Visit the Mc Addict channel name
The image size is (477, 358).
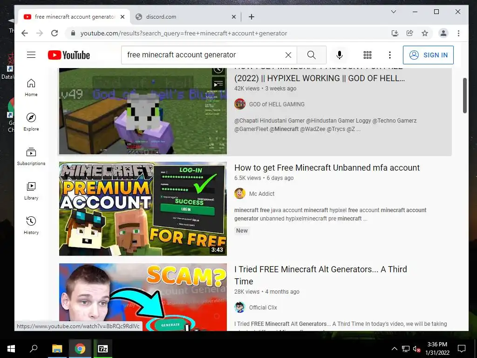pos(262,193)
